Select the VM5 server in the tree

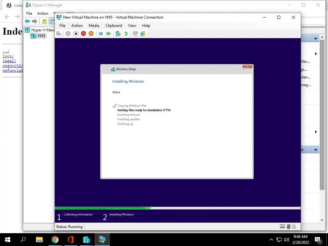point(38,36)
